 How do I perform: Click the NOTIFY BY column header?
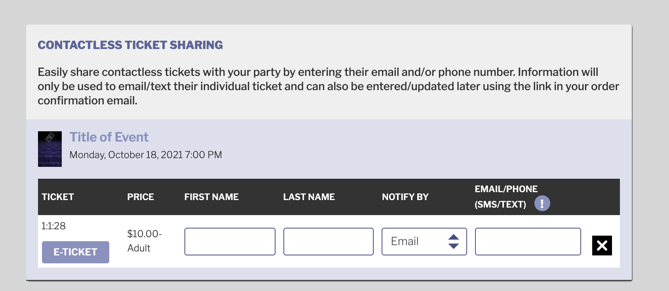tap(405, 197)
